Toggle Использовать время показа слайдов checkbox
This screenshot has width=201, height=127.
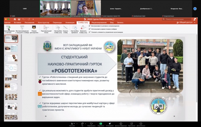[x=90, y=29]
